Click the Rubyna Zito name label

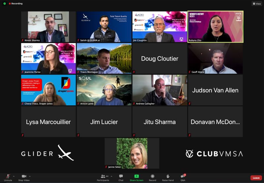click(195, 40)
